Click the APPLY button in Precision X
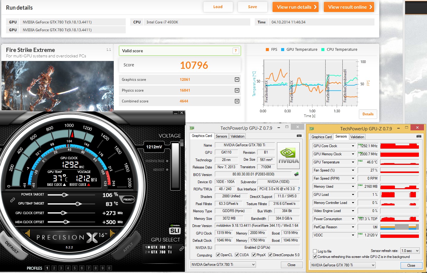427x273 pixels. (x=128, y=247)
